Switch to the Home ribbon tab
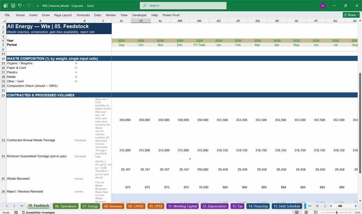Viewport: 362px width, 214px height. pyautogui.click(x=20, y=15)
